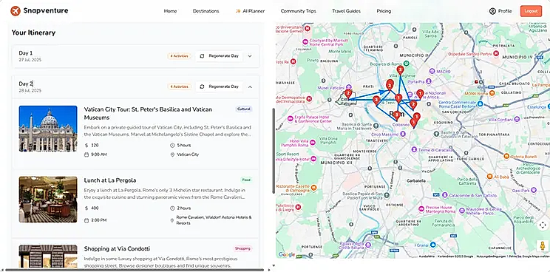Click the Terme di Caracalla map icon
This screenshot has height=272, width=550.
[415, 149]
